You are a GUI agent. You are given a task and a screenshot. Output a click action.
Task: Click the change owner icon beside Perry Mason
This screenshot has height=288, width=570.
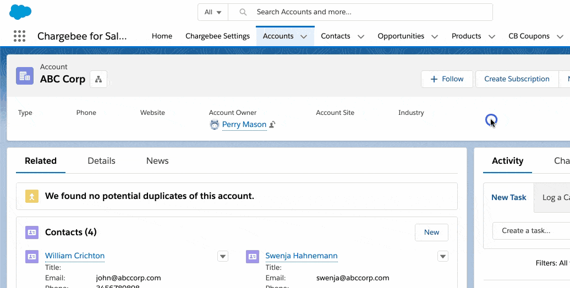(x=272, y=125)
